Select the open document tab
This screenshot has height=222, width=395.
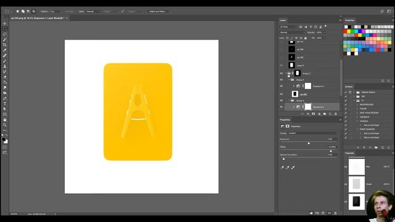pos(38,18)
